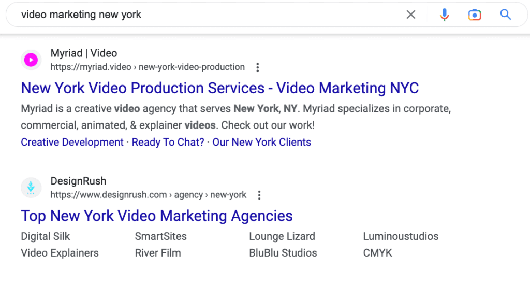Click the designrush.com URL breadcrumb
Image resolution: width=530 pixels, height=283 pixels.
pyautogui.click(x=149, y=195)
